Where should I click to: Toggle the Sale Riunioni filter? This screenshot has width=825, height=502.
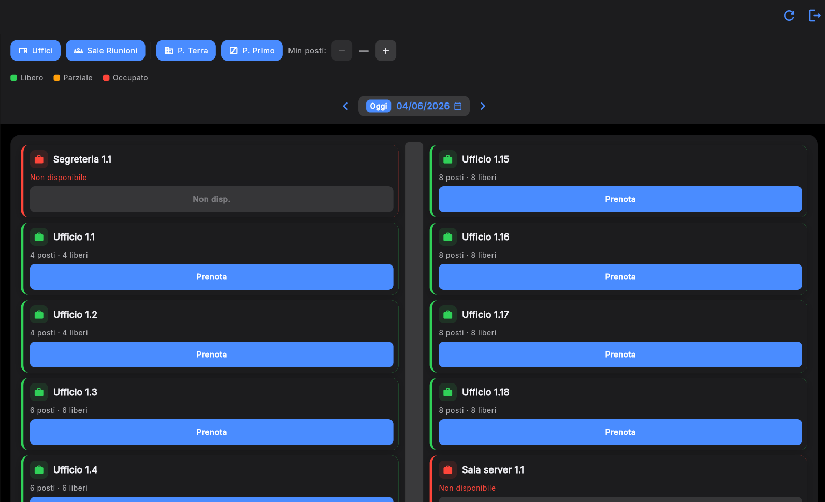[106, 51]
